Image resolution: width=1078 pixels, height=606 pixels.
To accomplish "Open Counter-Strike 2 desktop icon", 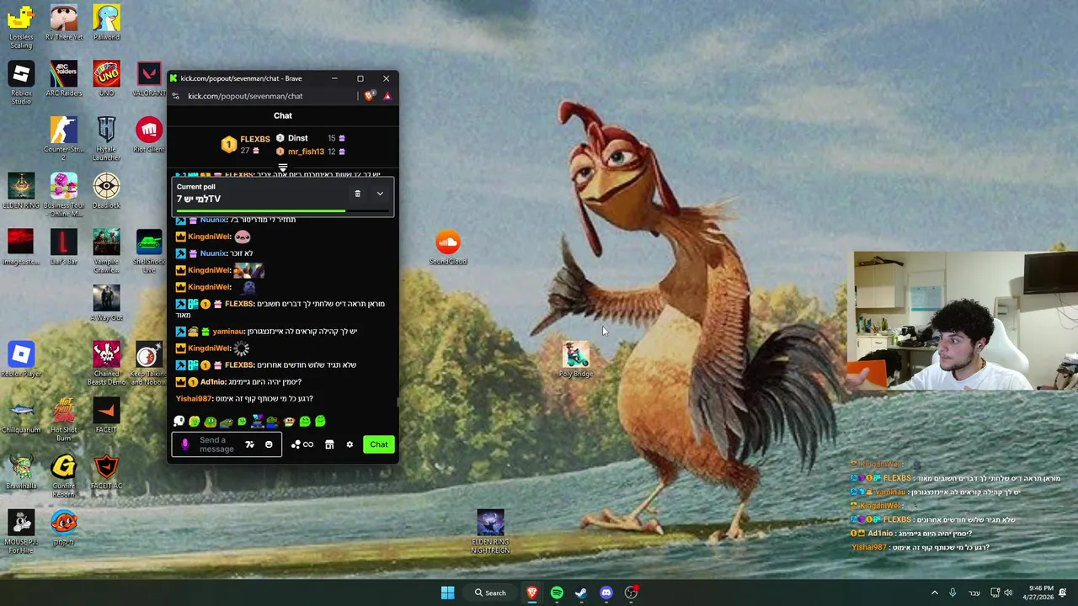I will point(64,139).
